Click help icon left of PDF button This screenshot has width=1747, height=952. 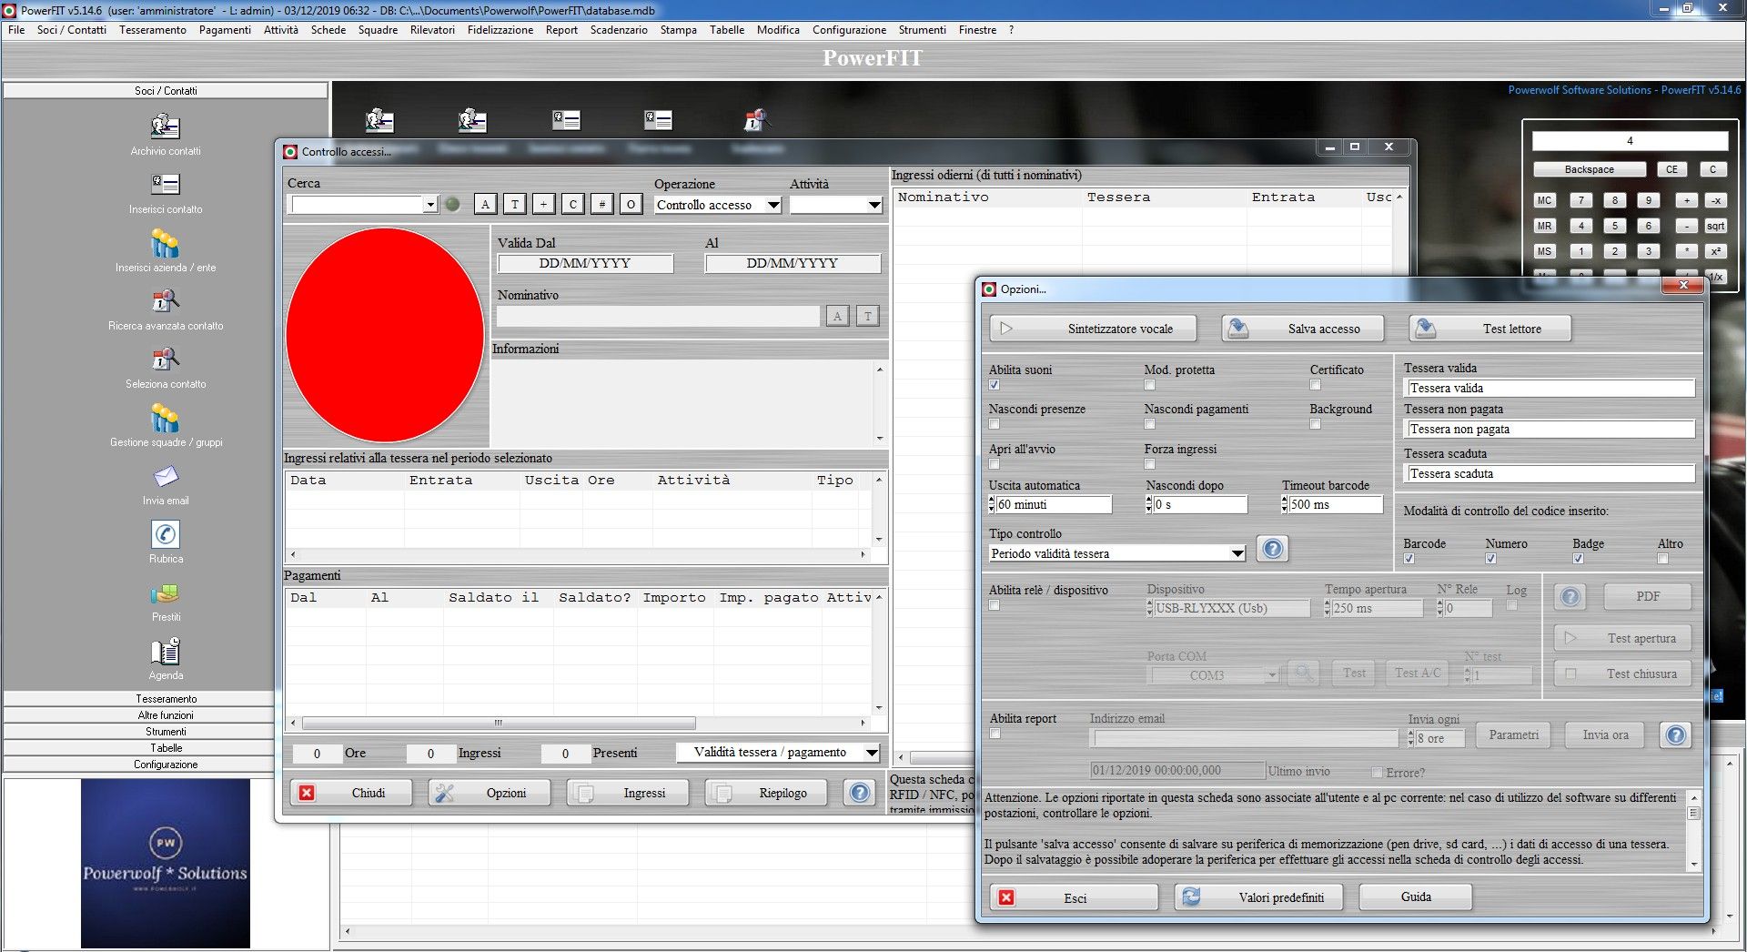click(x=1570, y=597)
